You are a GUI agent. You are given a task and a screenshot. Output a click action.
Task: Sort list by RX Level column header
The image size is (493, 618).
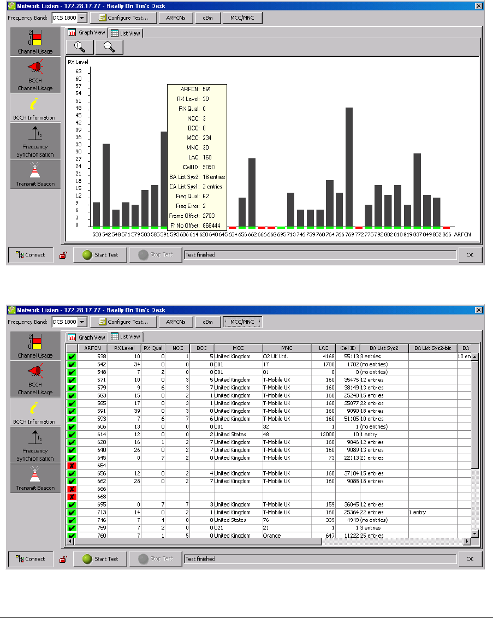coord(124,348)
